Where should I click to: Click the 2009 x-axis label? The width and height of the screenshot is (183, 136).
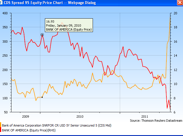[25, 116]
